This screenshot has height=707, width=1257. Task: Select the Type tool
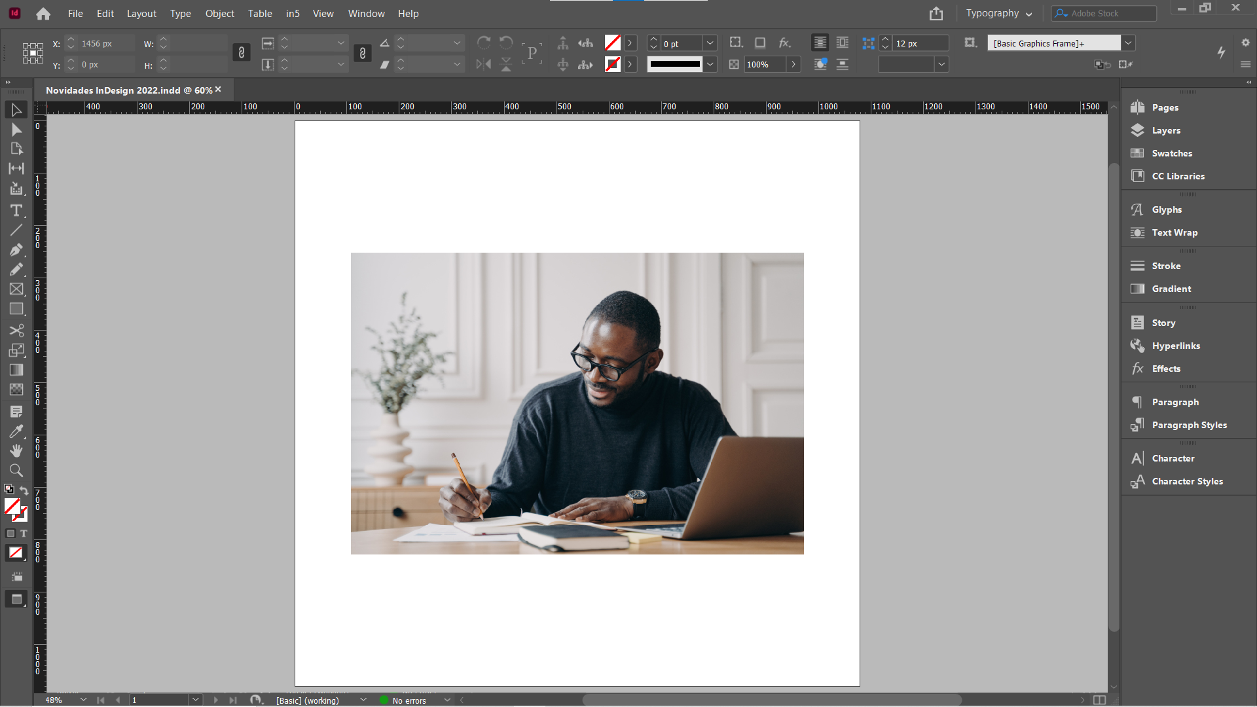(16, 210)
